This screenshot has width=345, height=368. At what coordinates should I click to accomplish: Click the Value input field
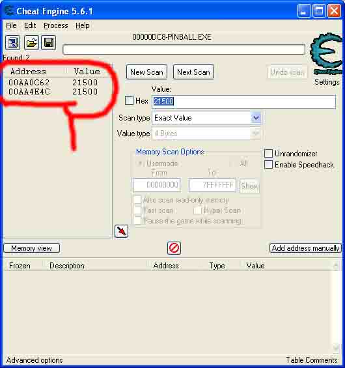[x=243, y=102]
